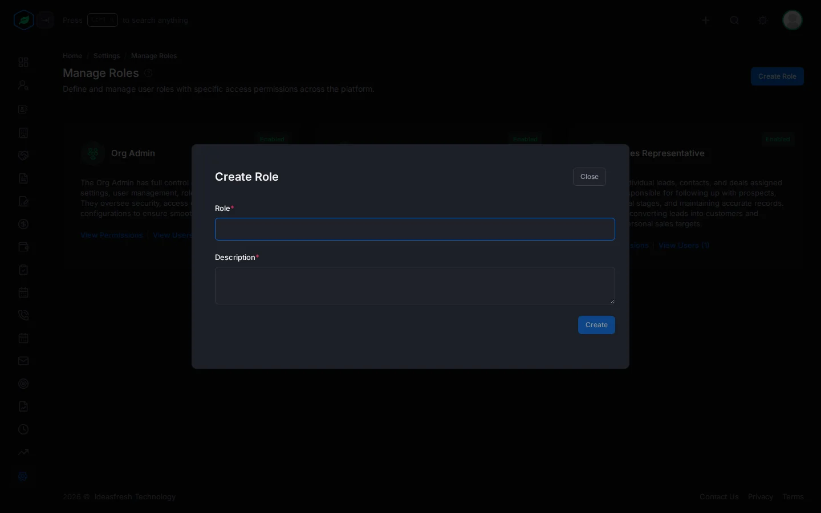Open the user-search icon in sidebar

click(23, 85)
